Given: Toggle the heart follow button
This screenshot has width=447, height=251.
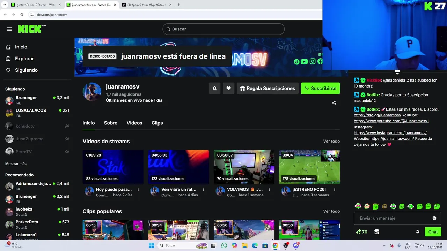Looking at the screenshot, I should 229,88.
